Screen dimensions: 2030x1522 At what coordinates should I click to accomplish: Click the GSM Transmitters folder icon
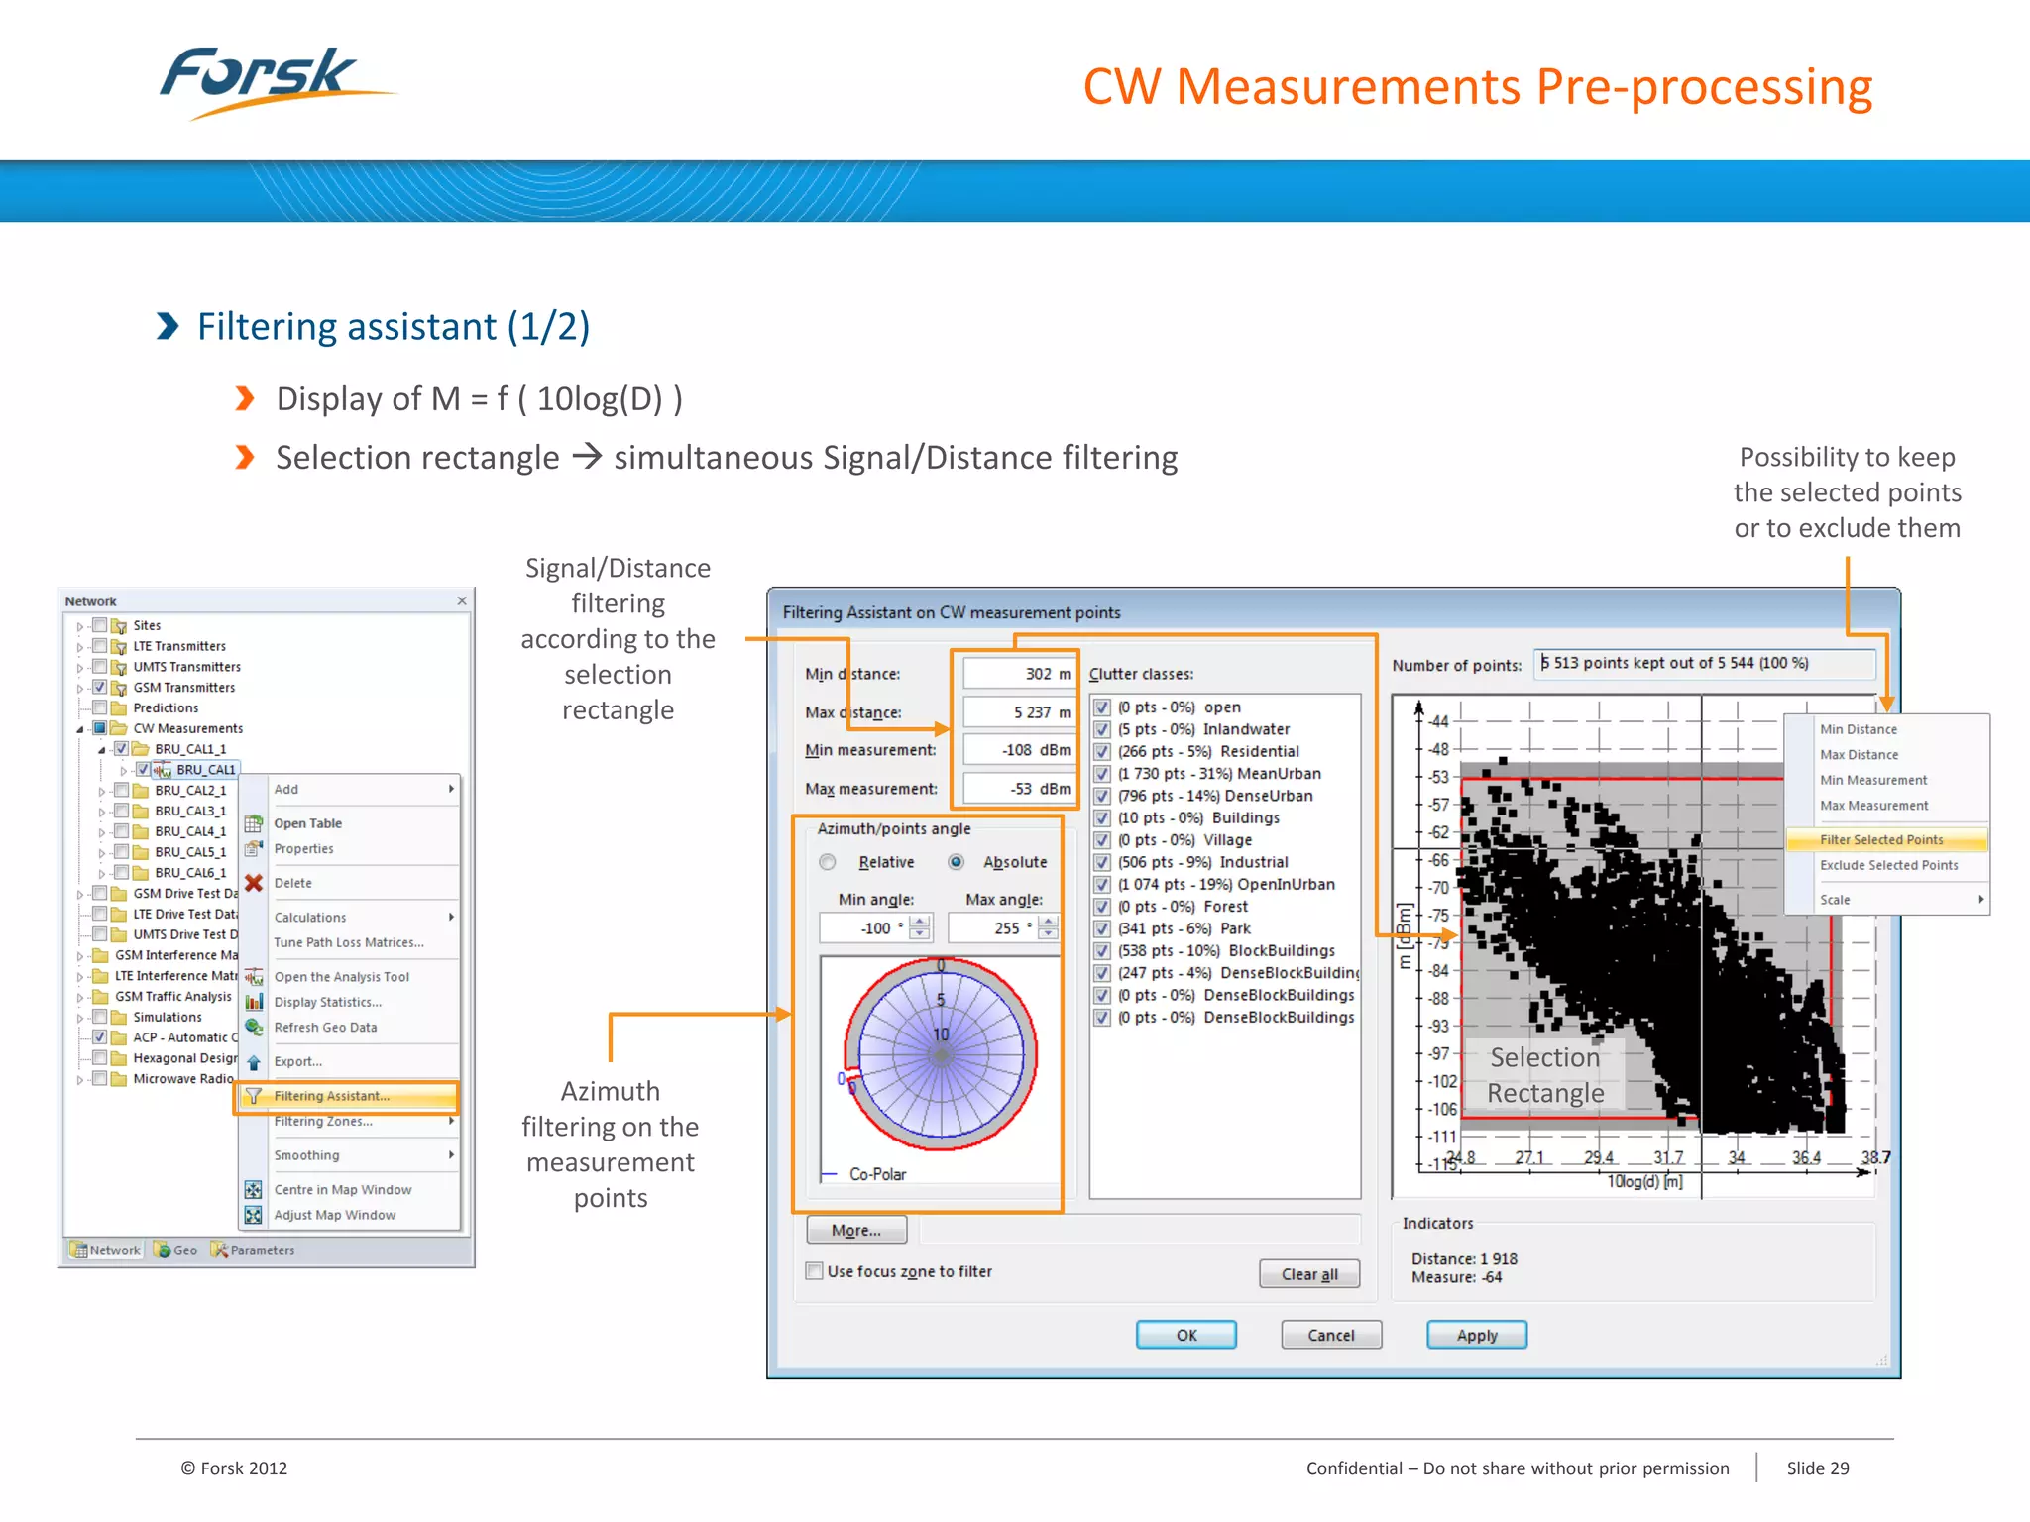coord(119,688)
